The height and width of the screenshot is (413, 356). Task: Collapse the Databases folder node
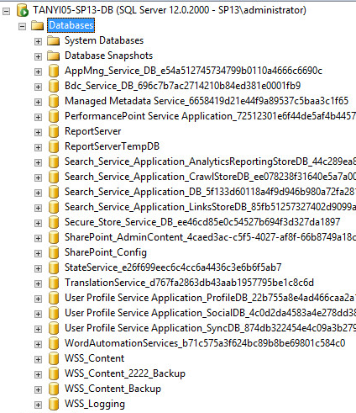point(22,26)
